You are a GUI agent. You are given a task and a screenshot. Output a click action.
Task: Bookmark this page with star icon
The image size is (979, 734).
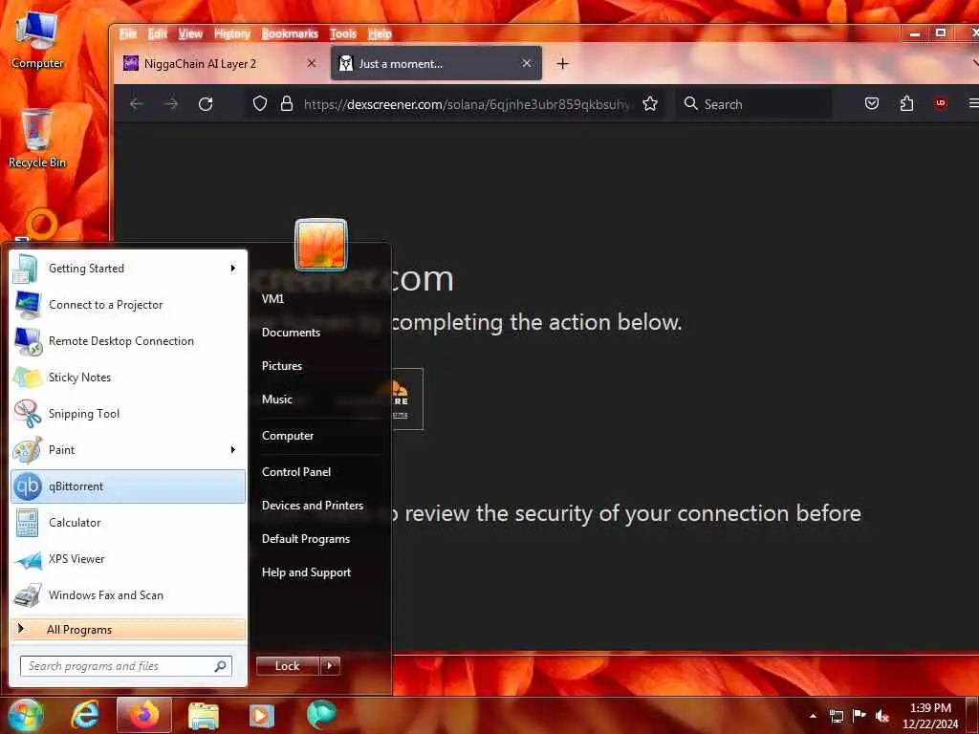[x=650, y=103]
